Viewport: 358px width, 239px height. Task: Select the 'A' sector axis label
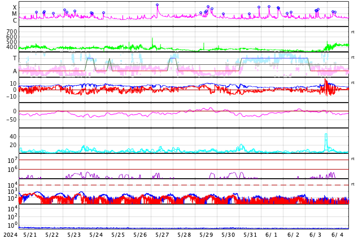[x=15, y=71]
